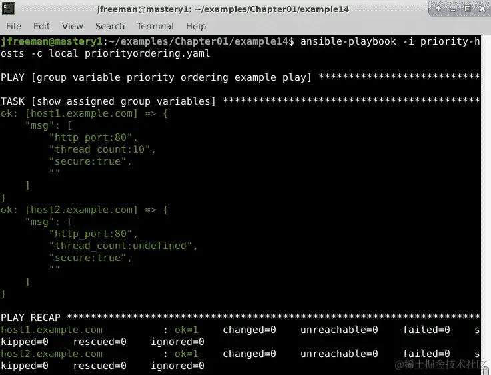Click 'ok=1' in the host2 recap row

click(x=187, y=354)
